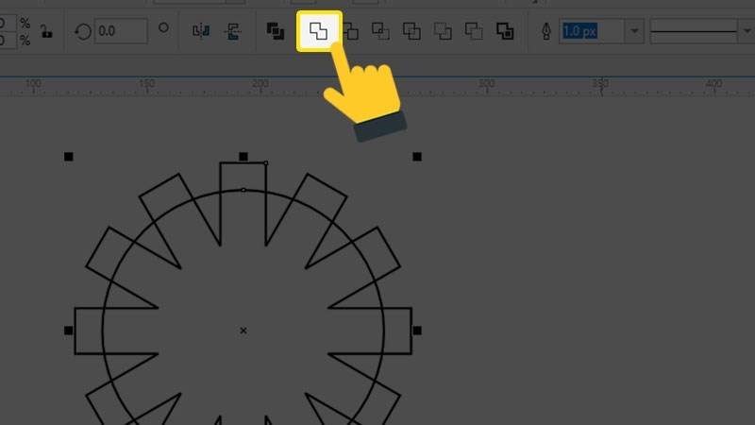Click the middle-right selection handle
The image size is (755, 425).
pos(417,331)
